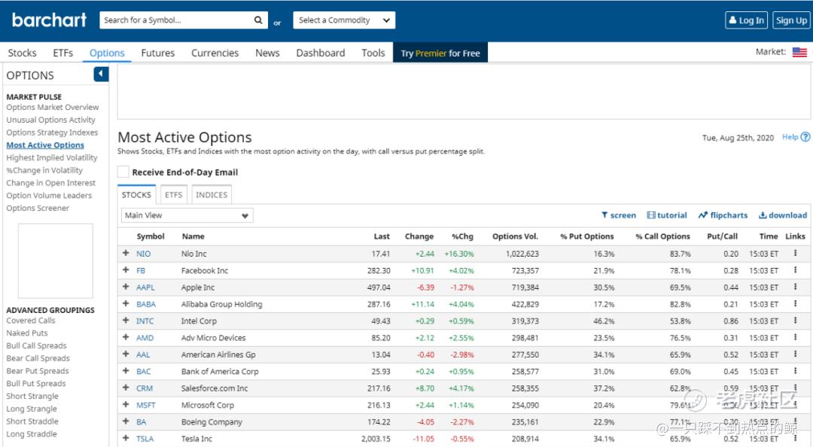
Task: Open links menu for FB row
Action: [x=795, y=270]
